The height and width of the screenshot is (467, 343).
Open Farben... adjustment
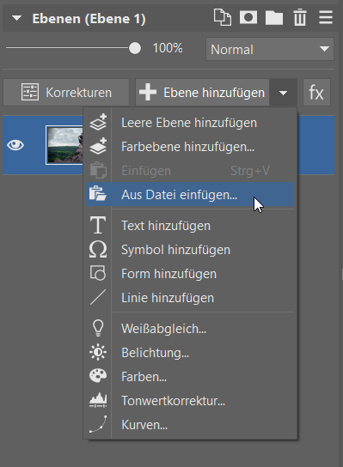click(x=190, y=377)
